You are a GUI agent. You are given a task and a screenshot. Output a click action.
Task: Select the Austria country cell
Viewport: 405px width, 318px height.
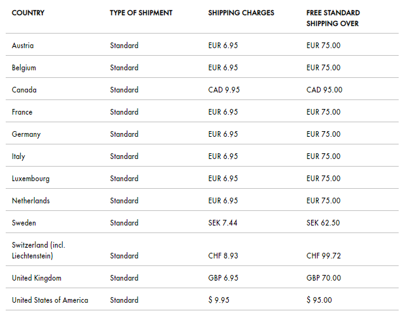pyautogui.click(x=23, y=46)
